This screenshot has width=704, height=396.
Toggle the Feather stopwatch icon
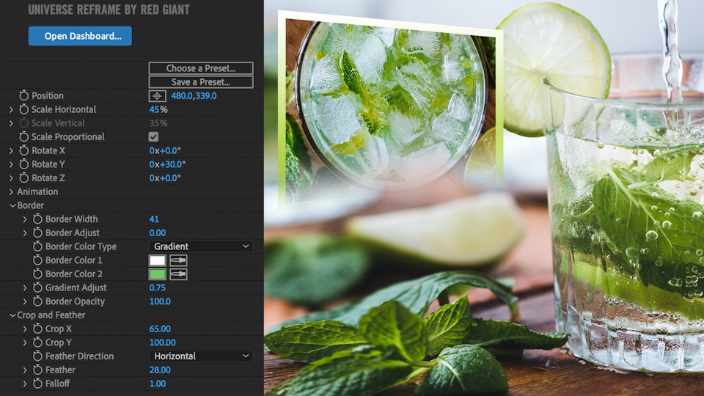[x=38, y=370]
